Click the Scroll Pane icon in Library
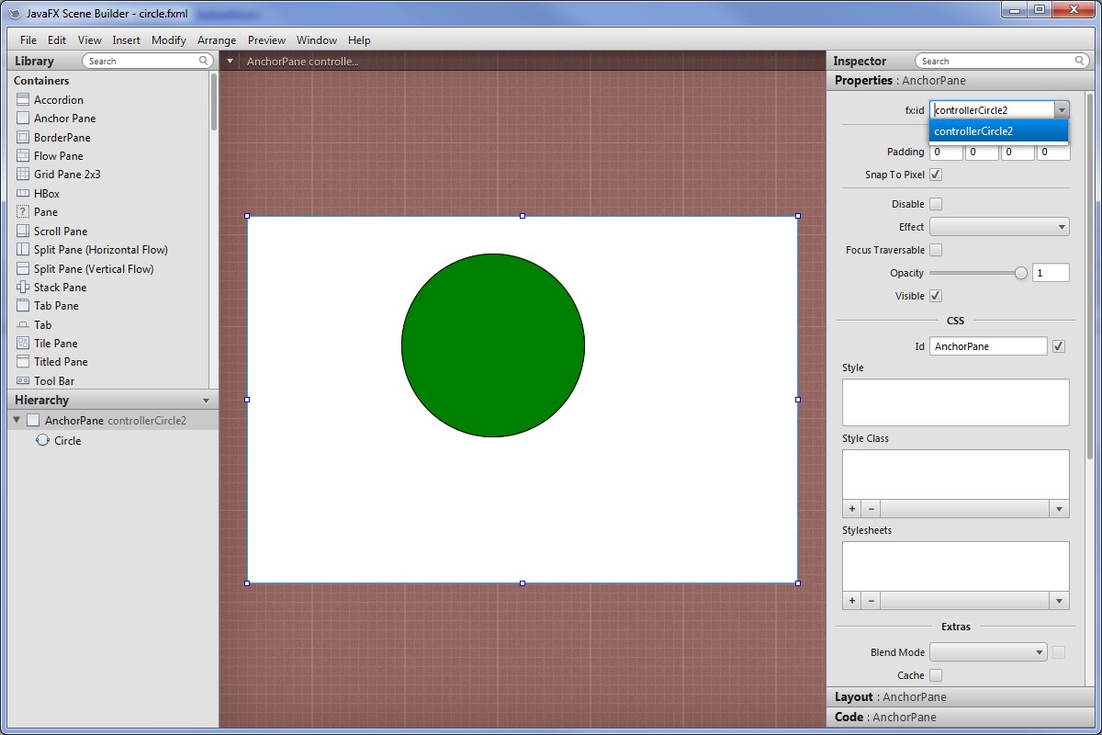The height and width of the screenshot is (735, 1102). [x=23, y=232]
